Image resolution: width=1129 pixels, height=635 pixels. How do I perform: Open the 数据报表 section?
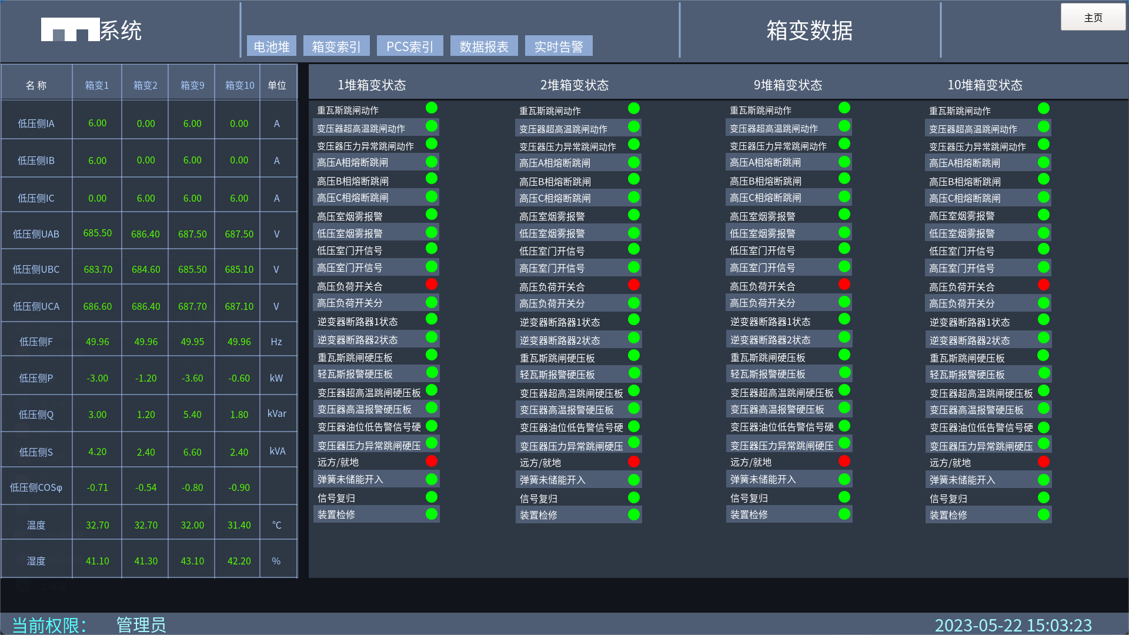483,46
